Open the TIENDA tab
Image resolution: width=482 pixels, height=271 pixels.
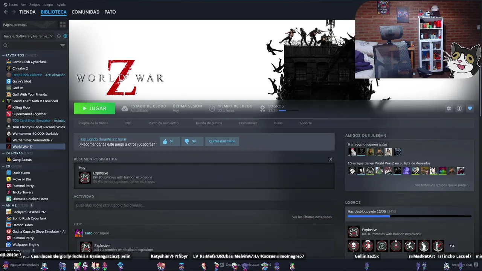click(x=27, y=12)
